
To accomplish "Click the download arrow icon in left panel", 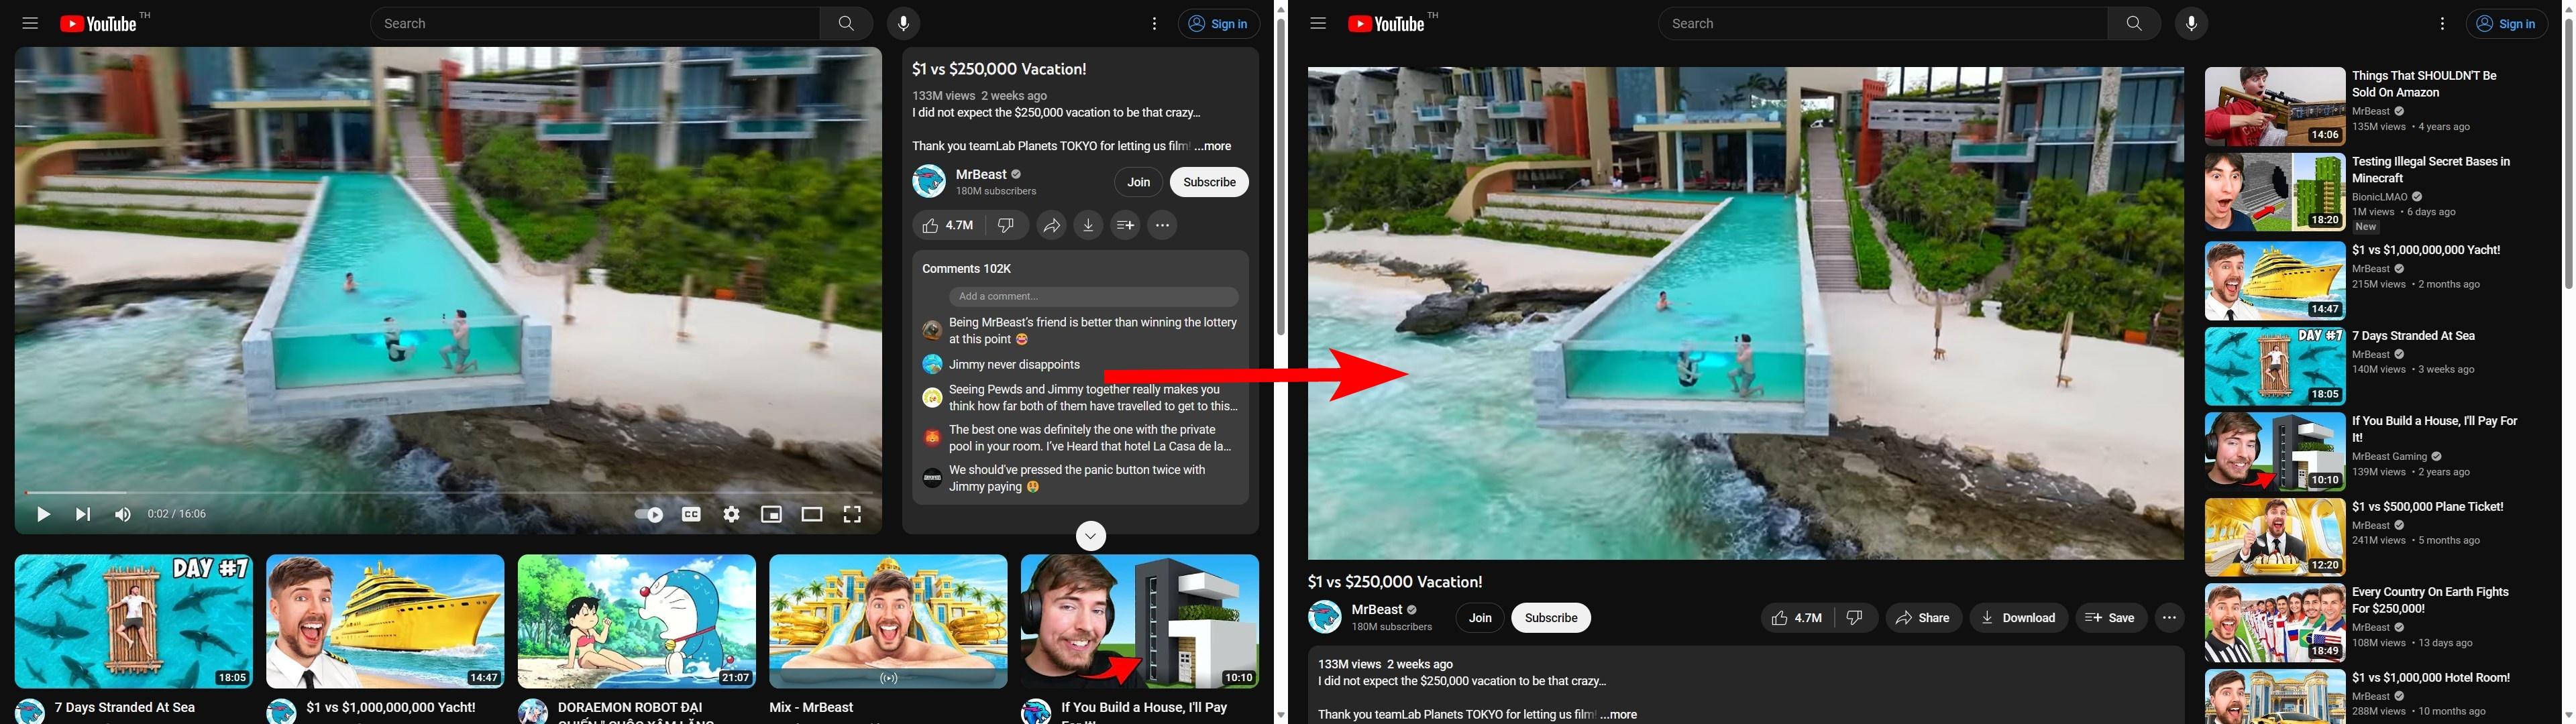I will pyautogui.click(x=1088, y=226).
